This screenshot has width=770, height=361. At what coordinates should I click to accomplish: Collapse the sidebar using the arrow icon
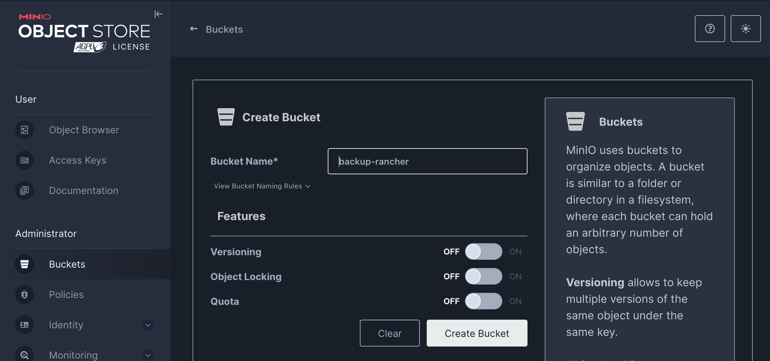(158, 14)
